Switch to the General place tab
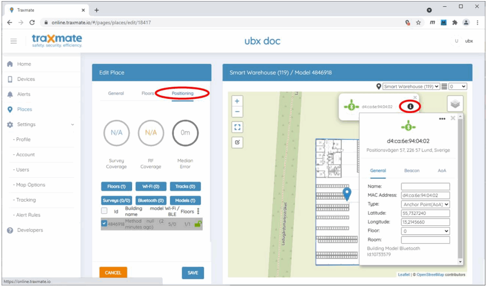 point(116,93)
